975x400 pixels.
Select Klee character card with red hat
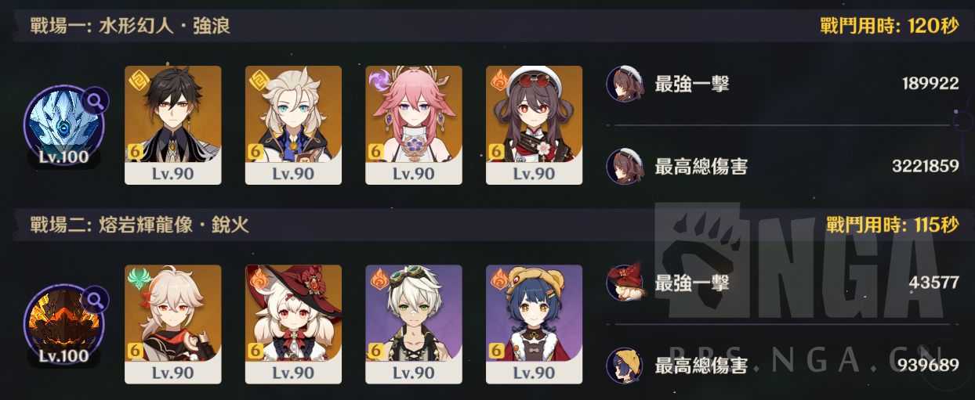click(x=293, y=324)
